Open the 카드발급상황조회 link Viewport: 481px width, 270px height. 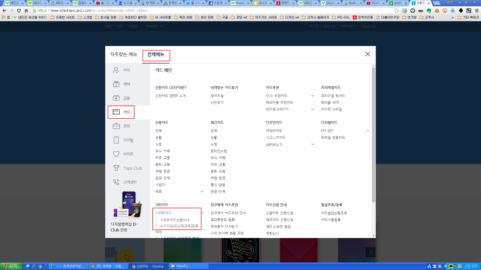[x=334, y=213]
